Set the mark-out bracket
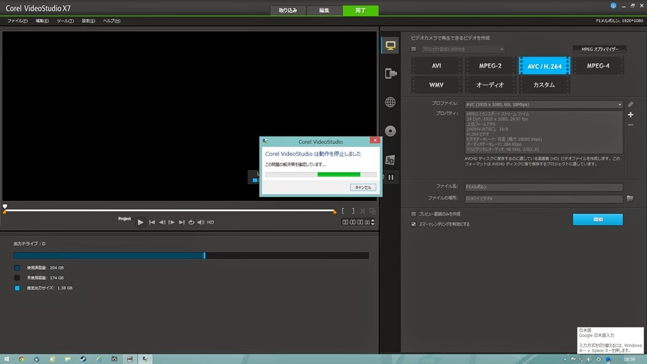The width and height of the screenshot is (647, 364). (x=353, y=211)
